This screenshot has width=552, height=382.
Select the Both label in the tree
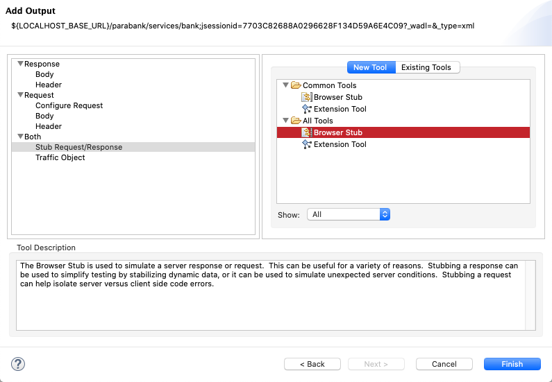pos(33,137)
